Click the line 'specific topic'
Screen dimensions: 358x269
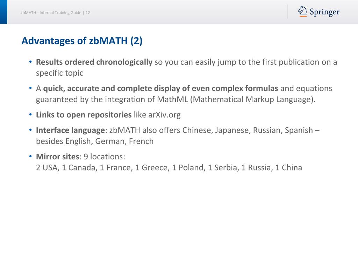pos(59,73)
